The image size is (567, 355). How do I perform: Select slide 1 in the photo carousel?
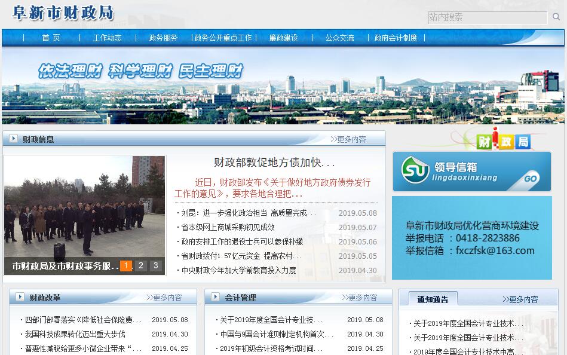(126, 266)
